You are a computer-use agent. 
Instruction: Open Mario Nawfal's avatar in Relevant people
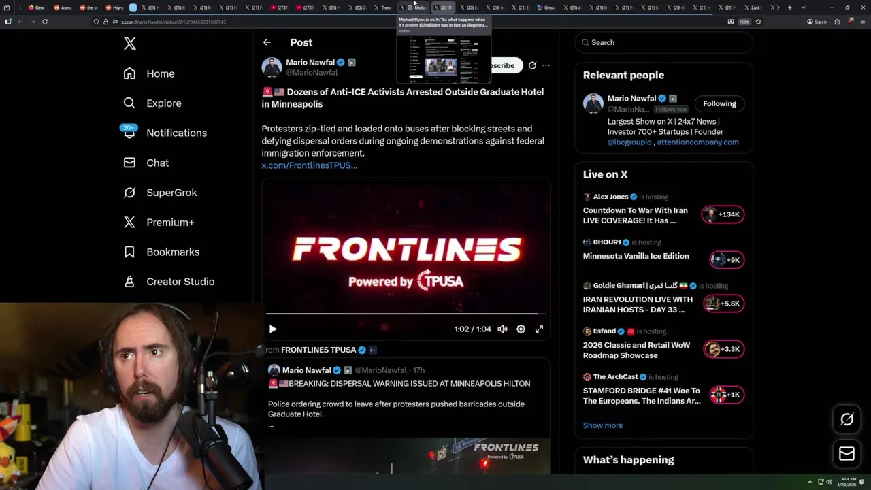coord(593,103)
